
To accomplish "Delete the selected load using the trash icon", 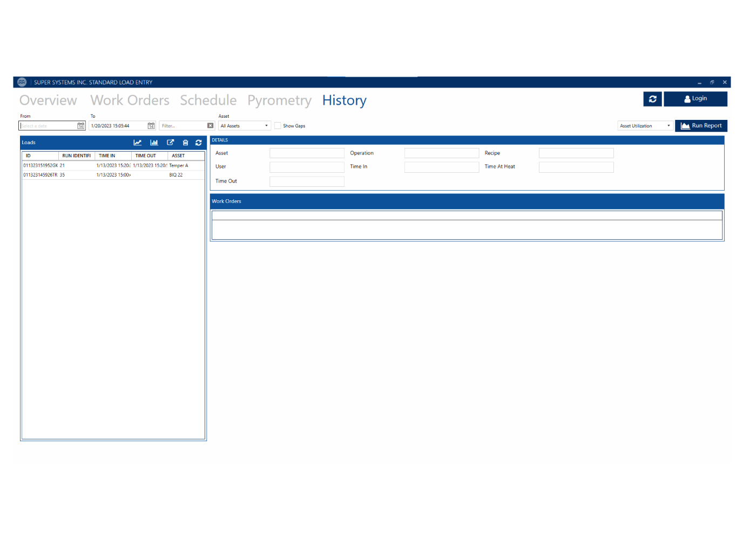I will pos(185,143).
